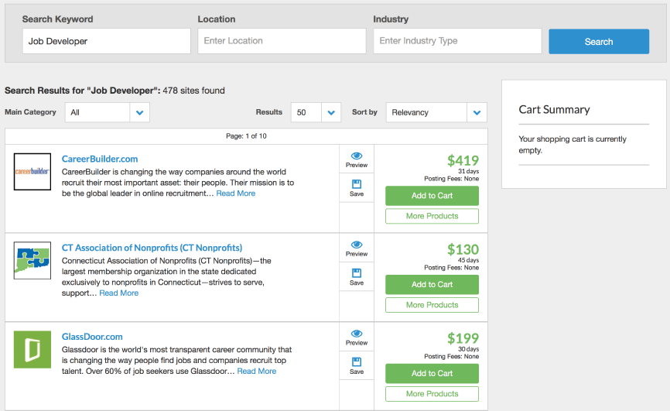
Task: Click the $199 price text
Action: 463,339
